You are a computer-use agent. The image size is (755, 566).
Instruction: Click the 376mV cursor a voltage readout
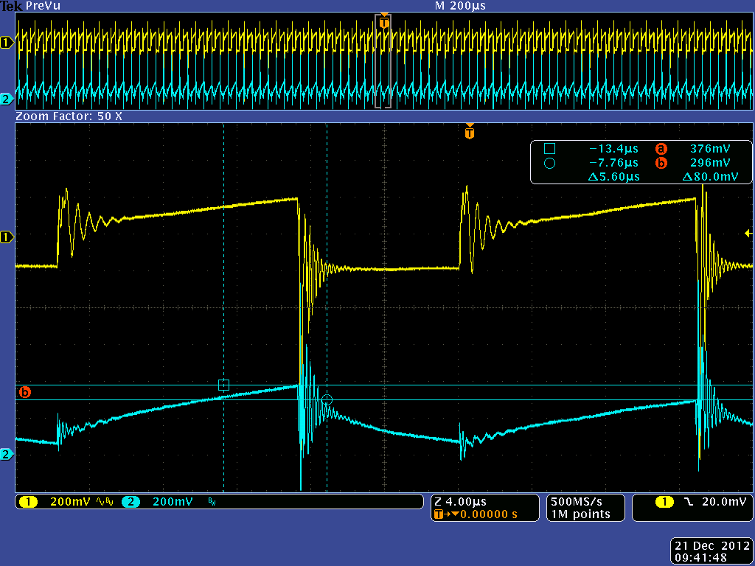pyautogui.click(x=710, y=149)
